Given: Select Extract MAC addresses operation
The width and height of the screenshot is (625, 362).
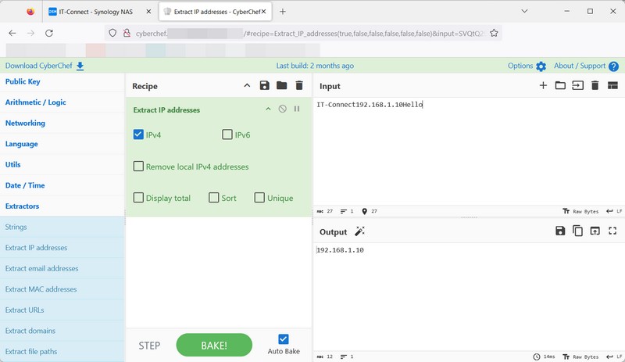Looking at the screenshot, I should (x=62, y=289).
